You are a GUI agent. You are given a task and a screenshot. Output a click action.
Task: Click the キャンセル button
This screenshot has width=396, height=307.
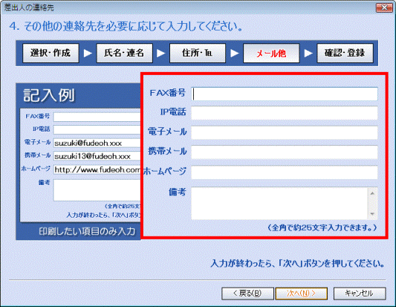(x=360, y=294)
